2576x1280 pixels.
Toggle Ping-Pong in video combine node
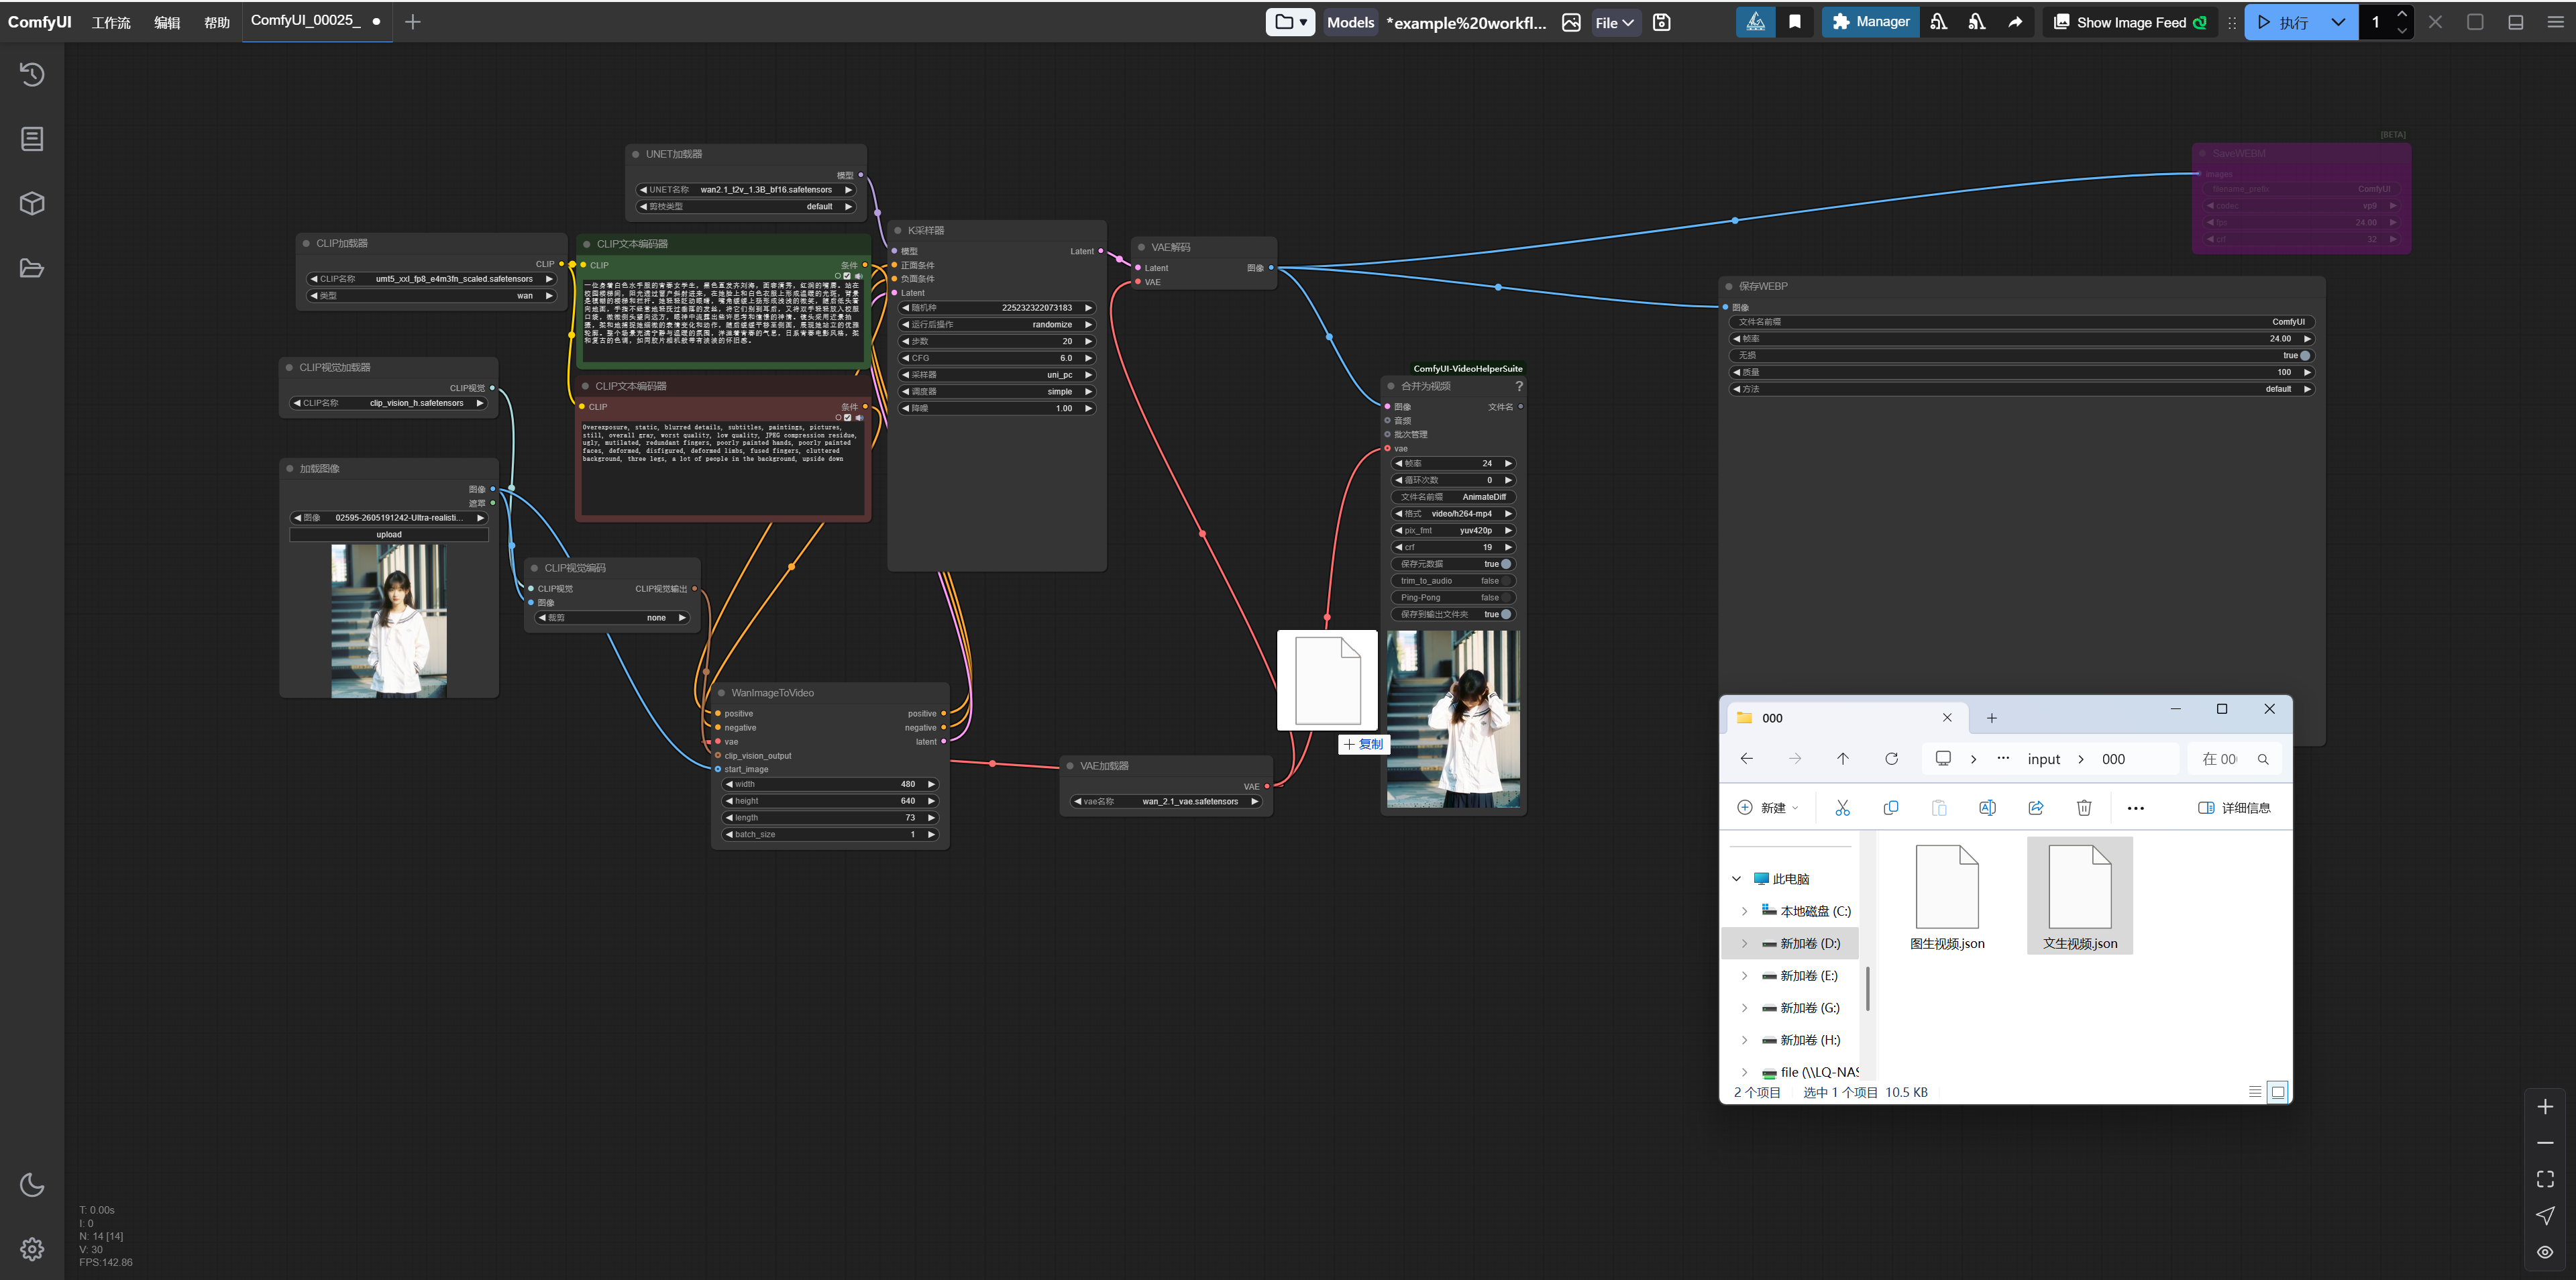click(1505, 597)
